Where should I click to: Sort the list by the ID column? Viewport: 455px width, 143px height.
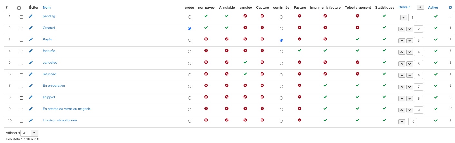[450, 7]
